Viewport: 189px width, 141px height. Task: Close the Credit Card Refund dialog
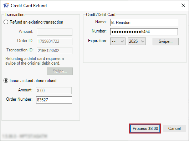(x=183, y=5)
